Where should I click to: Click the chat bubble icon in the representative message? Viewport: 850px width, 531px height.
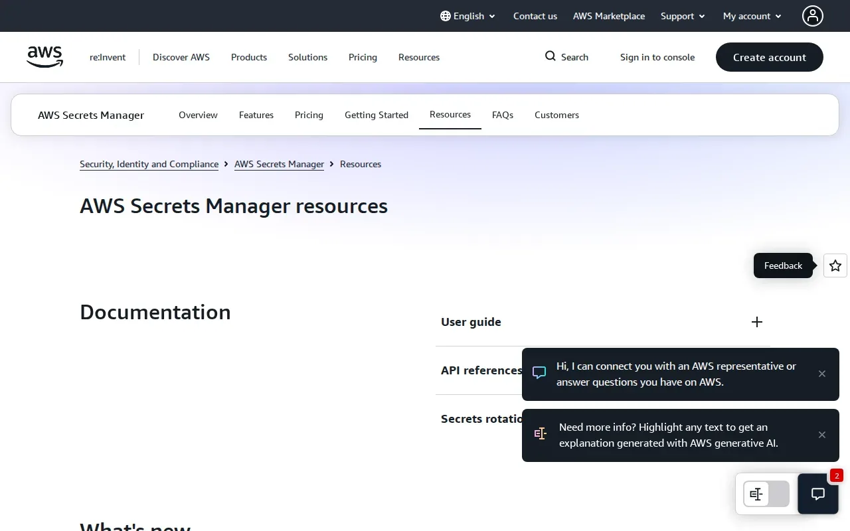539,373
